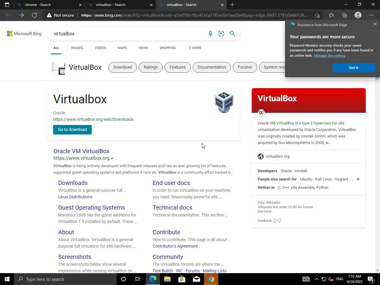This screenshot has width=380, height=285.
Task: Click the Features pill button
Action: pos(178,67)
